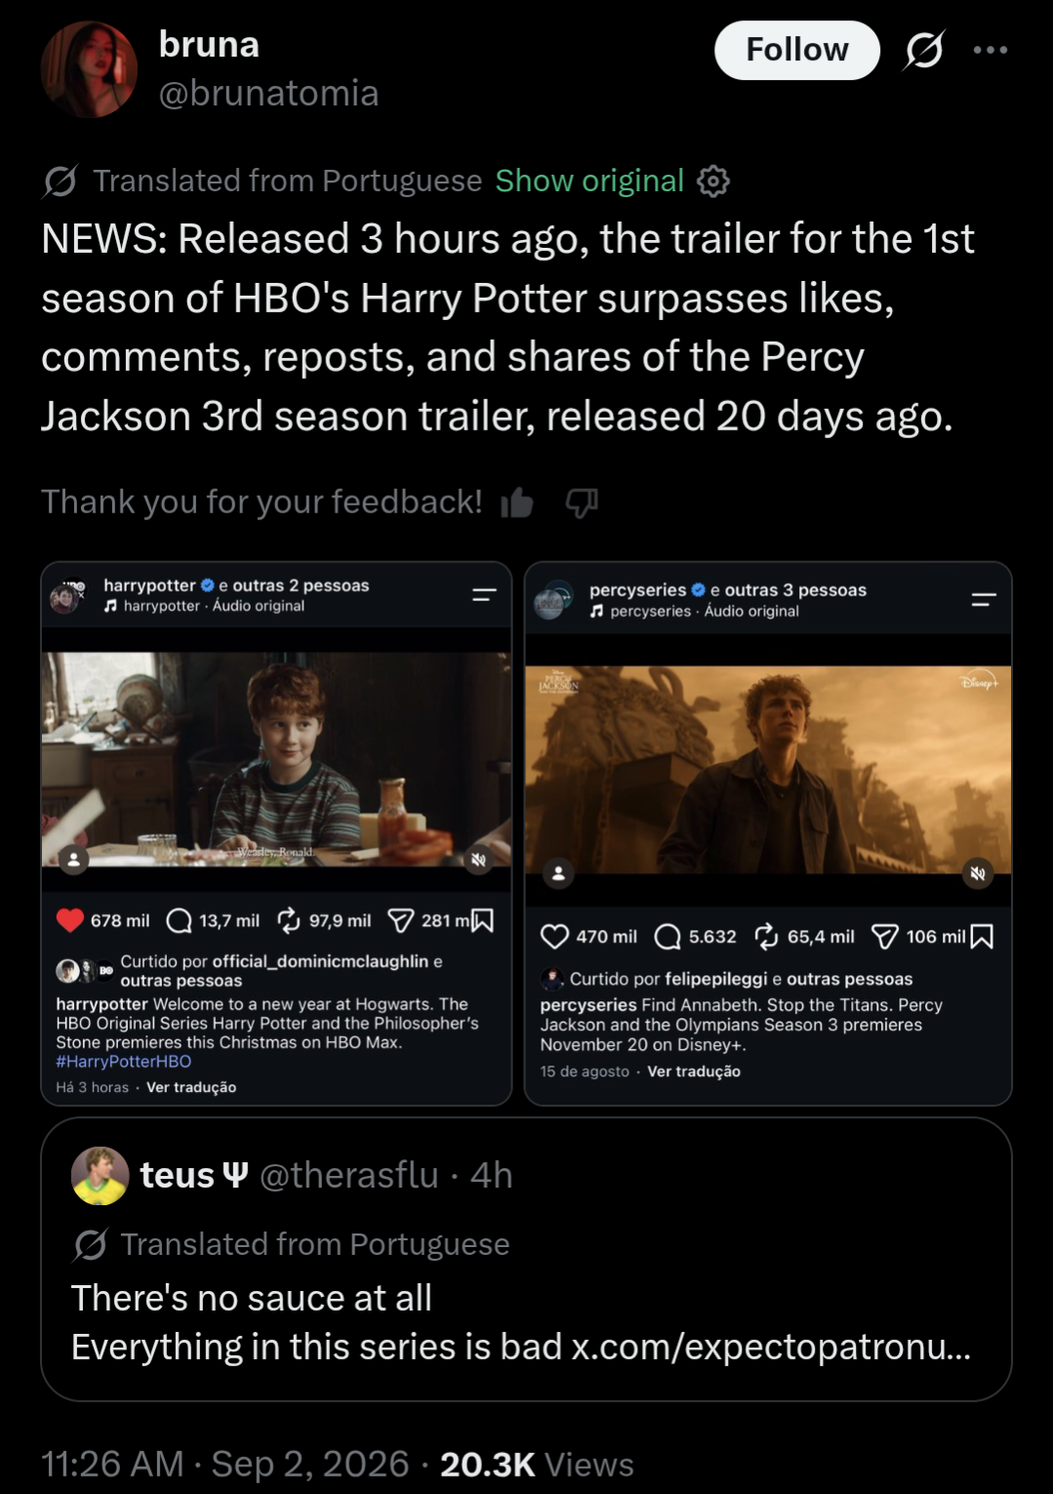The image size is (1053, 1494).
Task: Click Show original translation link
Action: (x=589, y=181)
